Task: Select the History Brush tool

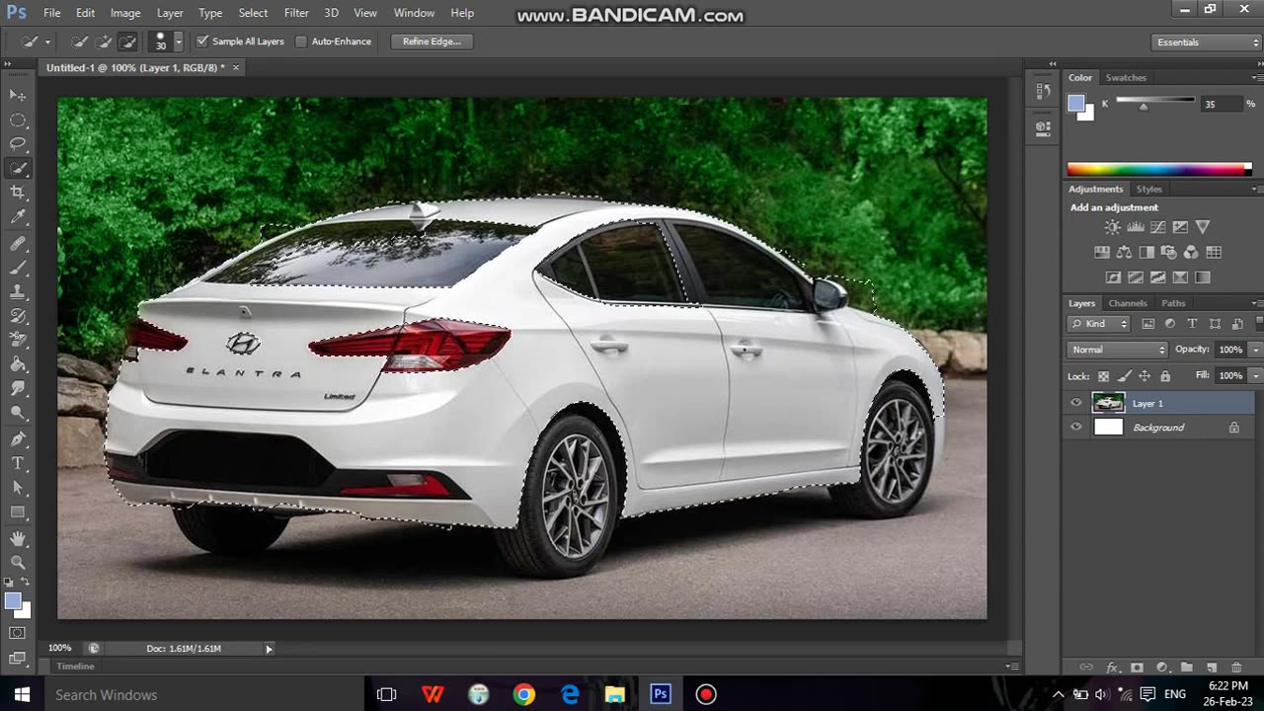Action: tap(18, 316)
